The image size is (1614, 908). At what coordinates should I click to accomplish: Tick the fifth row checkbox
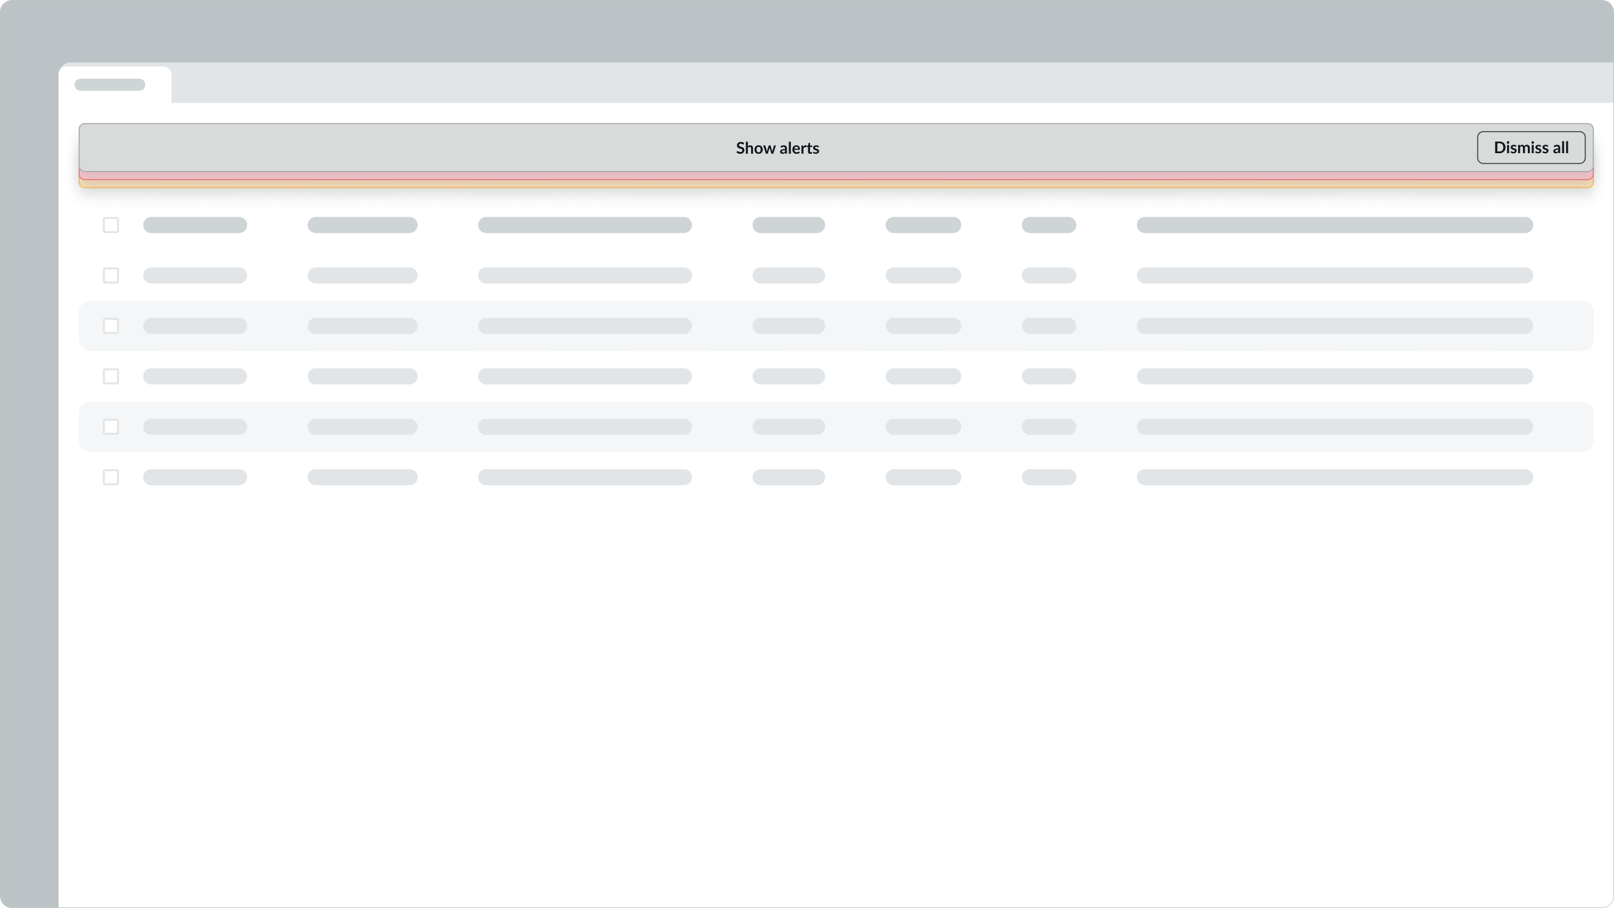tap(111, 427)
